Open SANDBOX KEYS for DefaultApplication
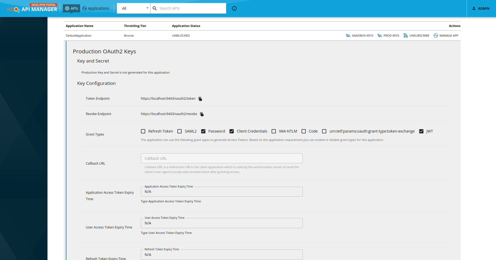The height and width of the screenshot is (260, 496). 359,36
